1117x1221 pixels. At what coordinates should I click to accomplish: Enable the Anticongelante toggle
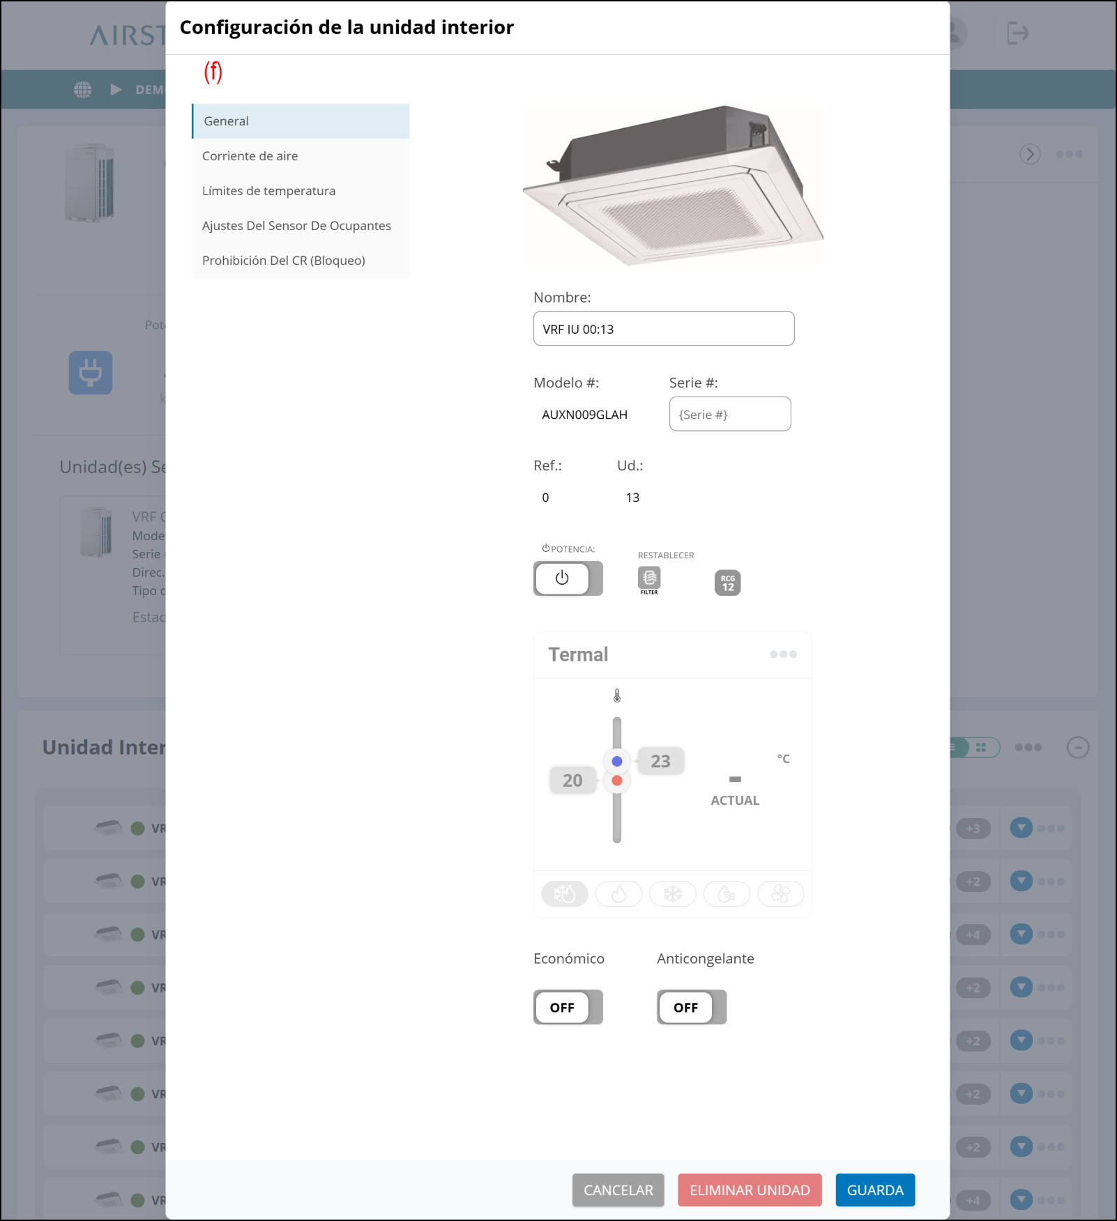click(x=691, y=1007)
